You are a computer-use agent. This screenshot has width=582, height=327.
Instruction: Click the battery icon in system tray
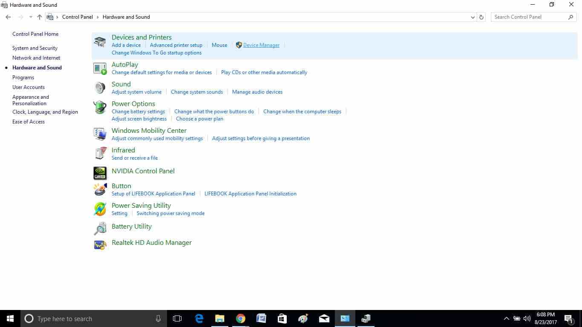pyautogui.click(x=517, y=318)
